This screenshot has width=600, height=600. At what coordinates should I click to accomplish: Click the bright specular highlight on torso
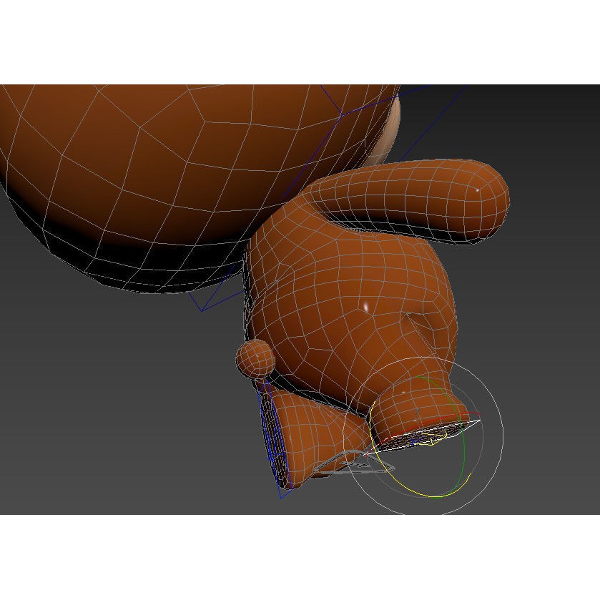(x=365, y=307)
